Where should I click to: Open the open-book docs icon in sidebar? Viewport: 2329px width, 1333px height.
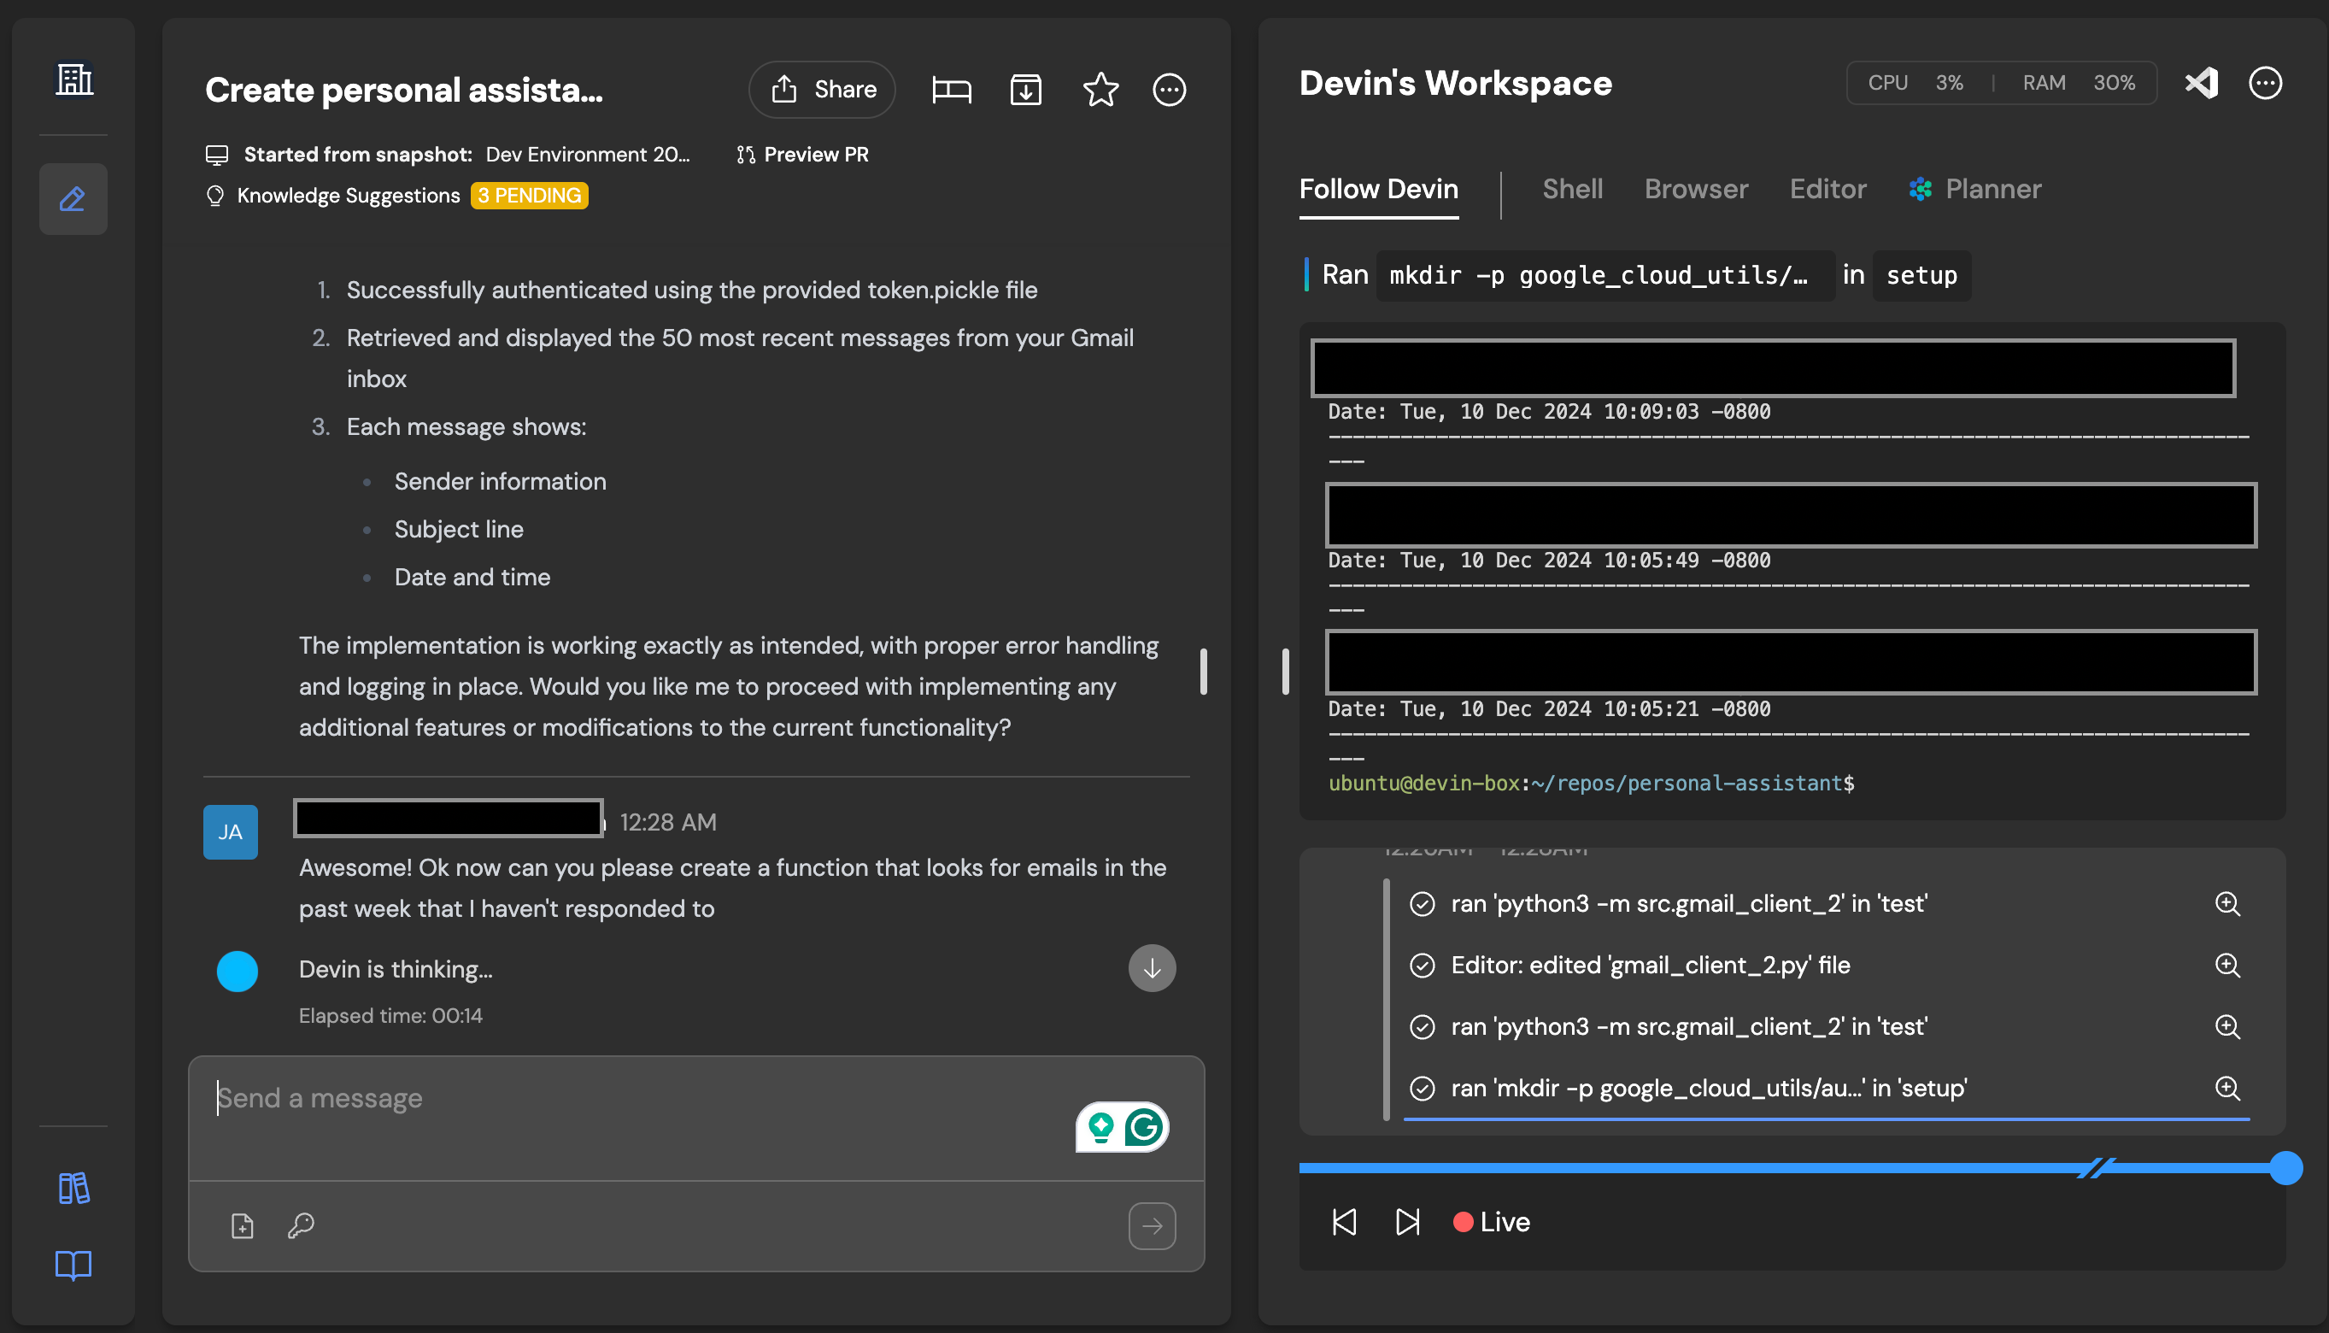click(73, 1265)
